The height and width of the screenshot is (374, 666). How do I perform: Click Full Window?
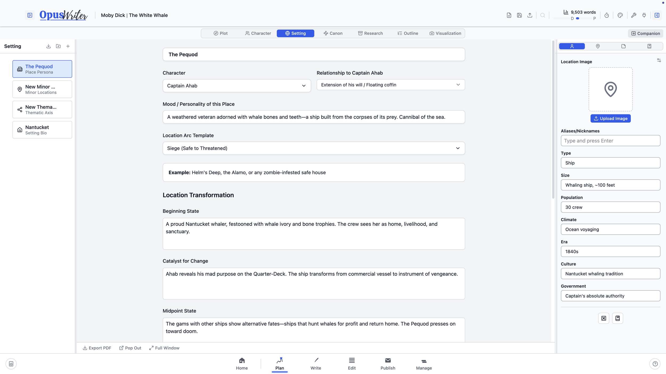(x=164, y=348)
